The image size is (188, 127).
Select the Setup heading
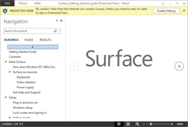click(x=12, y=97)
